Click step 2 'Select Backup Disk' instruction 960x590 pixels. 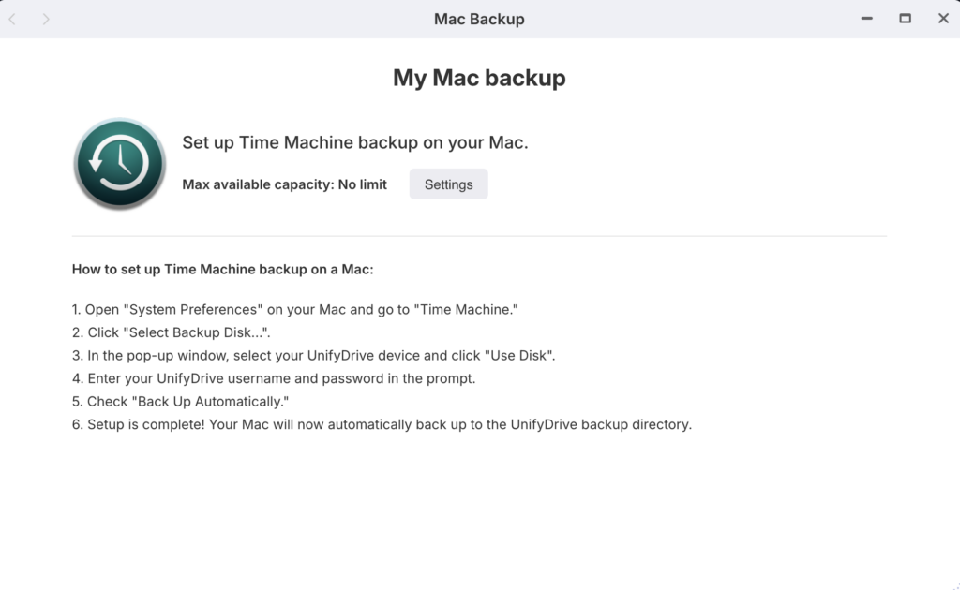[171, 332]
